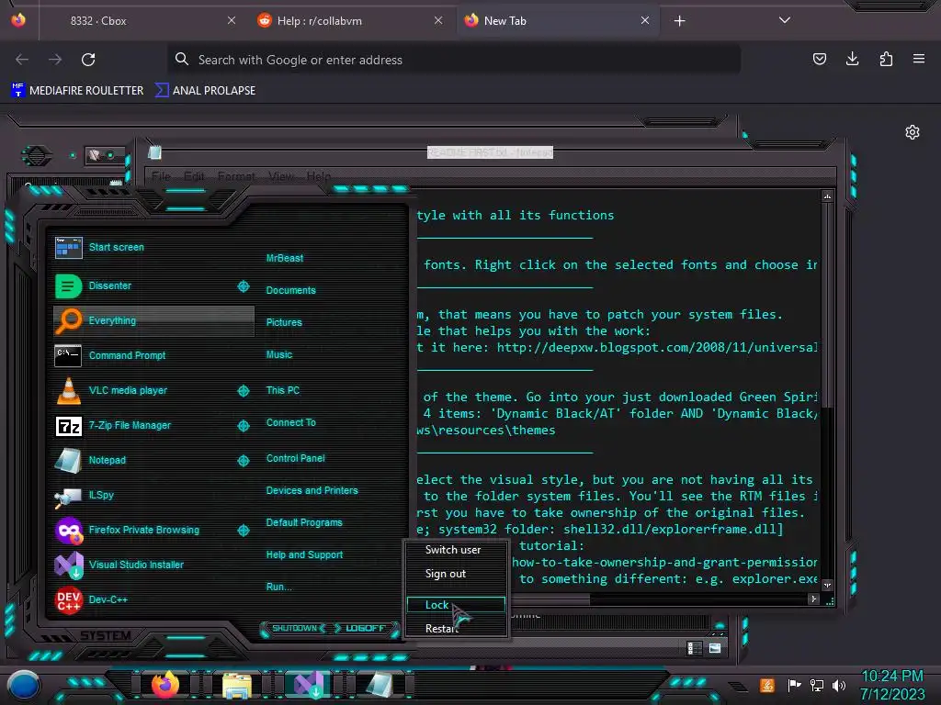The width and height of the screenshot is (941, 705).
Task: Open the volume control in system tray
Action: coord(839,685)
